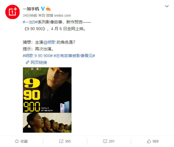Click the star favorite icon
The width and height of the screenshot is (174, 147).
pos(17,141)
